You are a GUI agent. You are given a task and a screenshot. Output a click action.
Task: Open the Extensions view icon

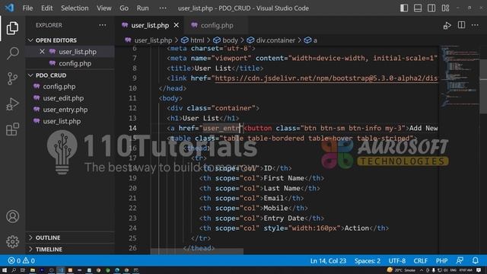(12, 129)
